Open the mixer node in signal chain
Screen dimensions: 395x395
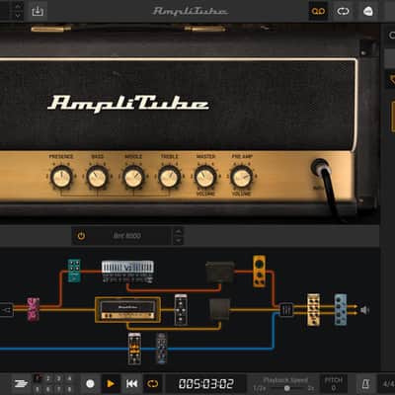(286, 310)
